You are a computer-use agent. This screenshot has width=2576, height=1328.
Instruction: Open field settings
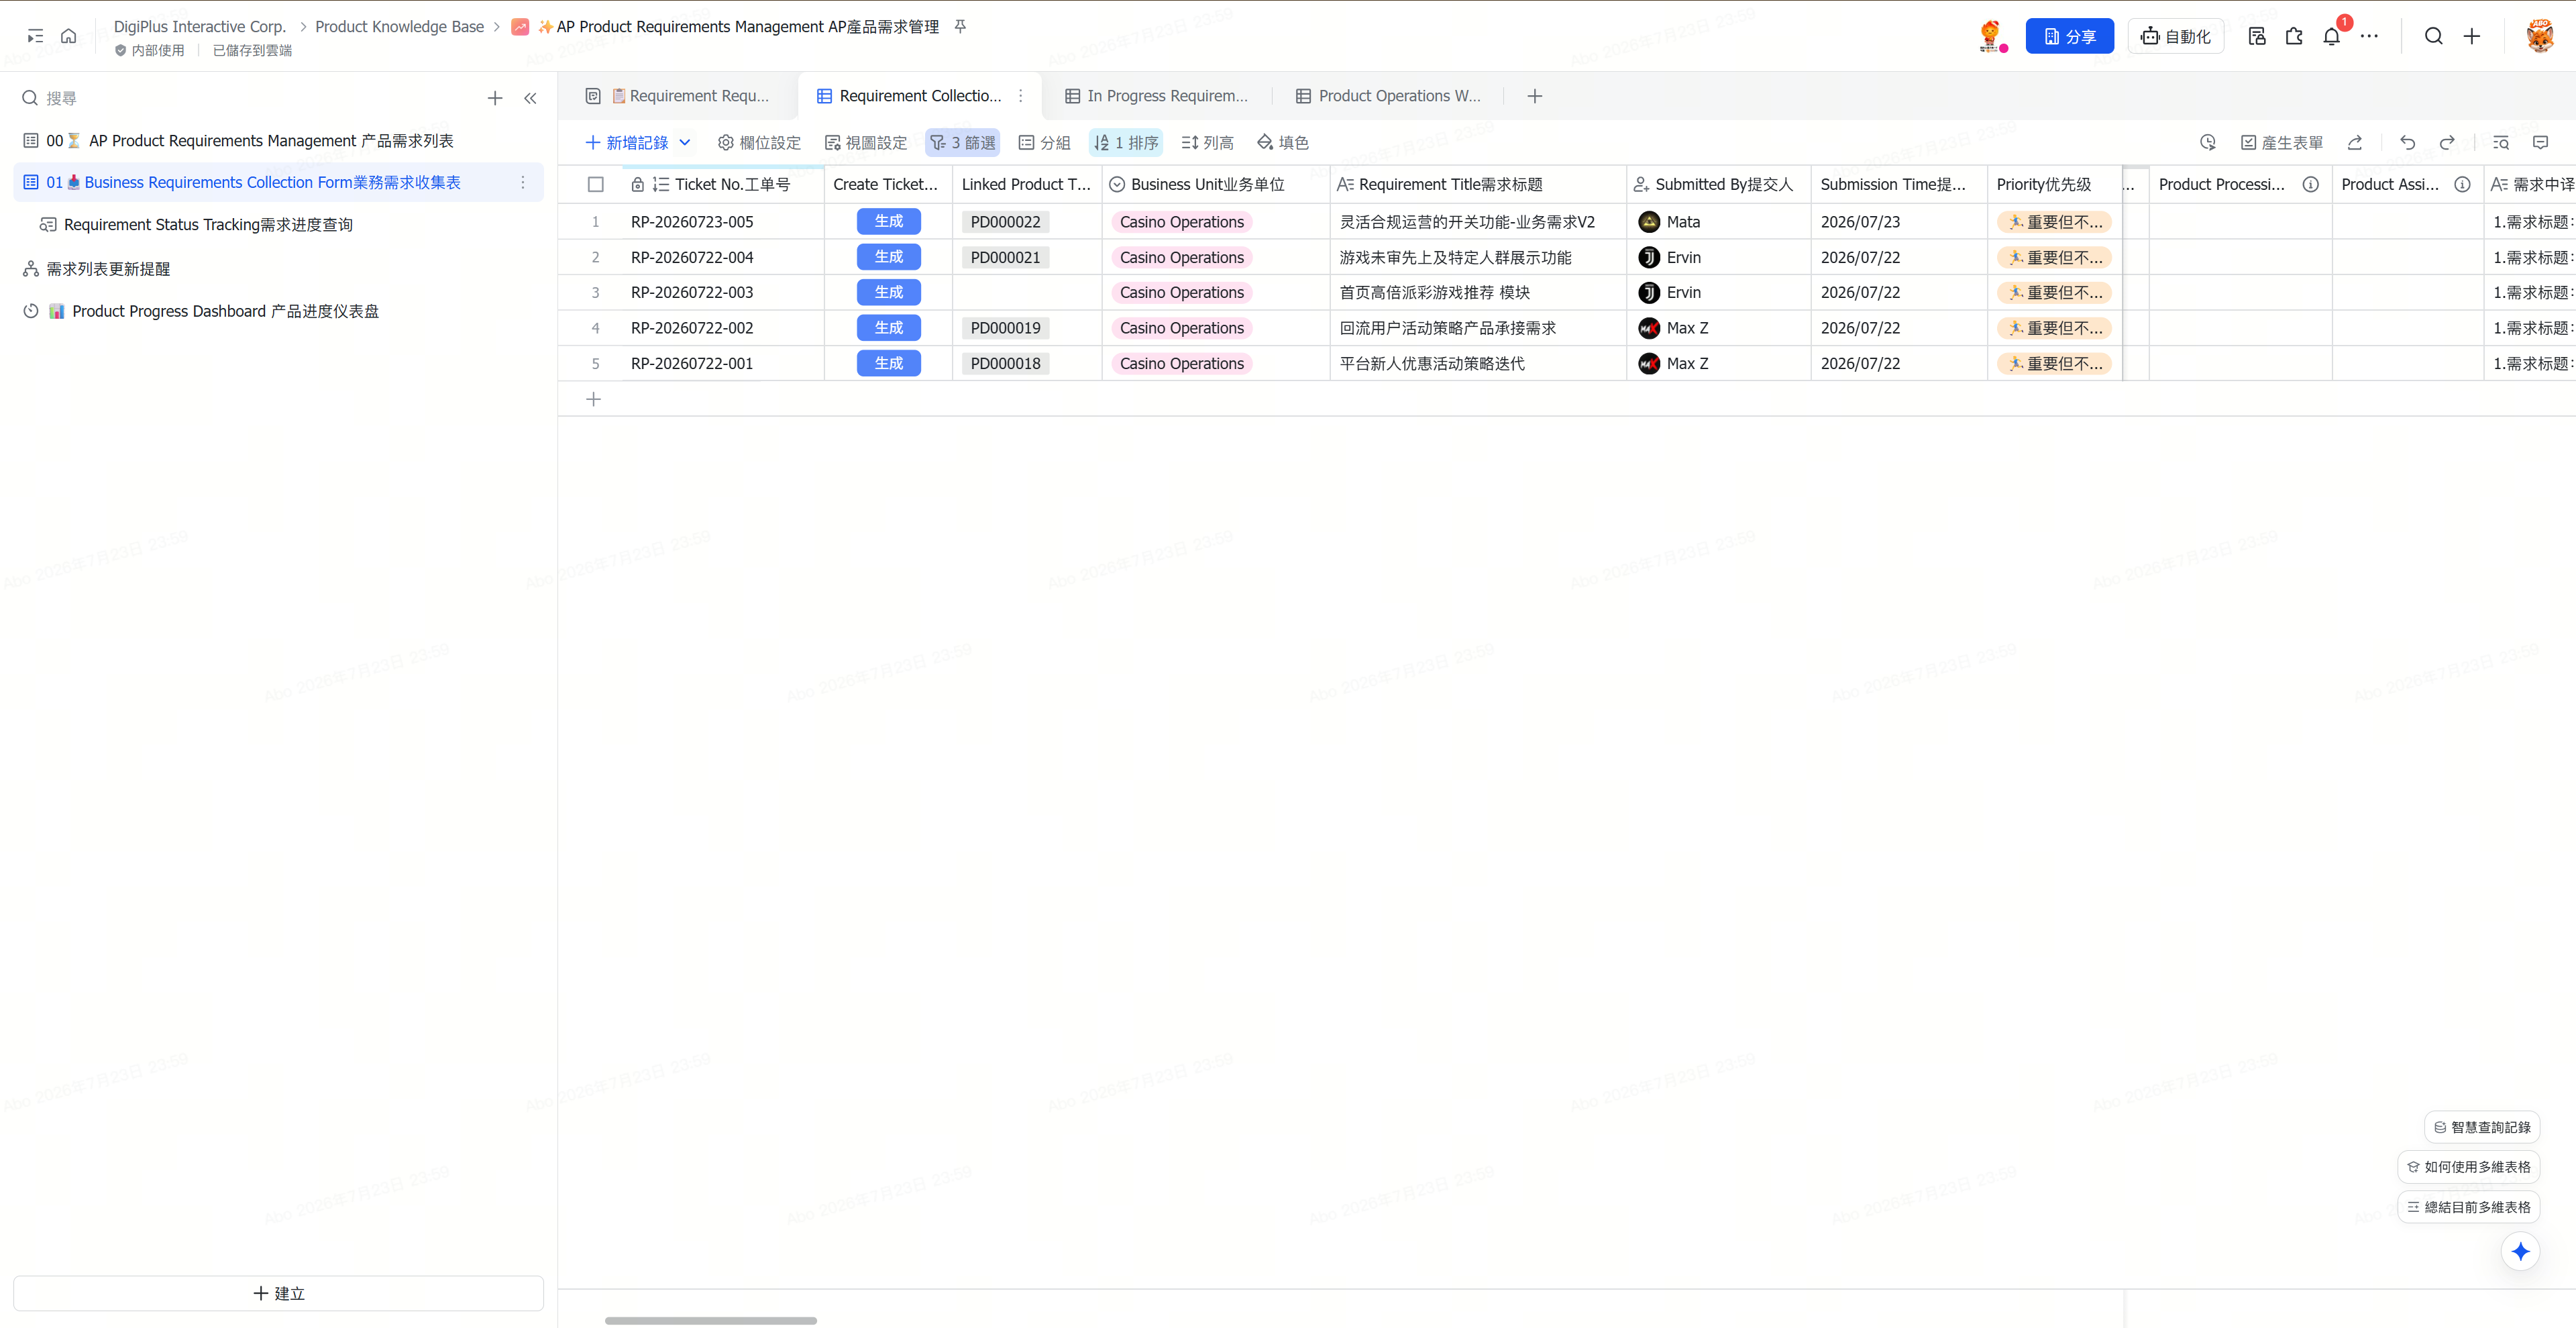pos(759,143)
